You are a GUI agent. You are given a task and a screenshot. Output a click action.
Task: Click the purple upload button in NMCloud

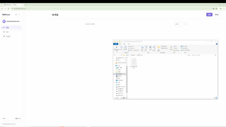pyautogui.click(x=209, y=15)
